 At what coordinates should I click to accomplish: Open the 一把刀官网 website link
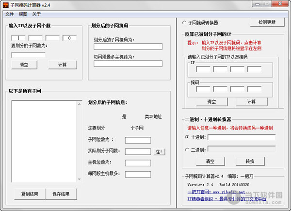[x=211, y=192]
